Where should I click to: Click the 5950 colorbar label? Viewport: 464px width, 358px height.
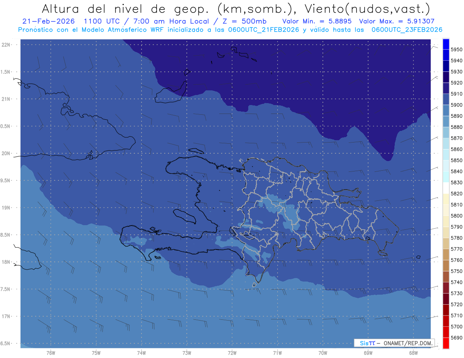point(456,50)
